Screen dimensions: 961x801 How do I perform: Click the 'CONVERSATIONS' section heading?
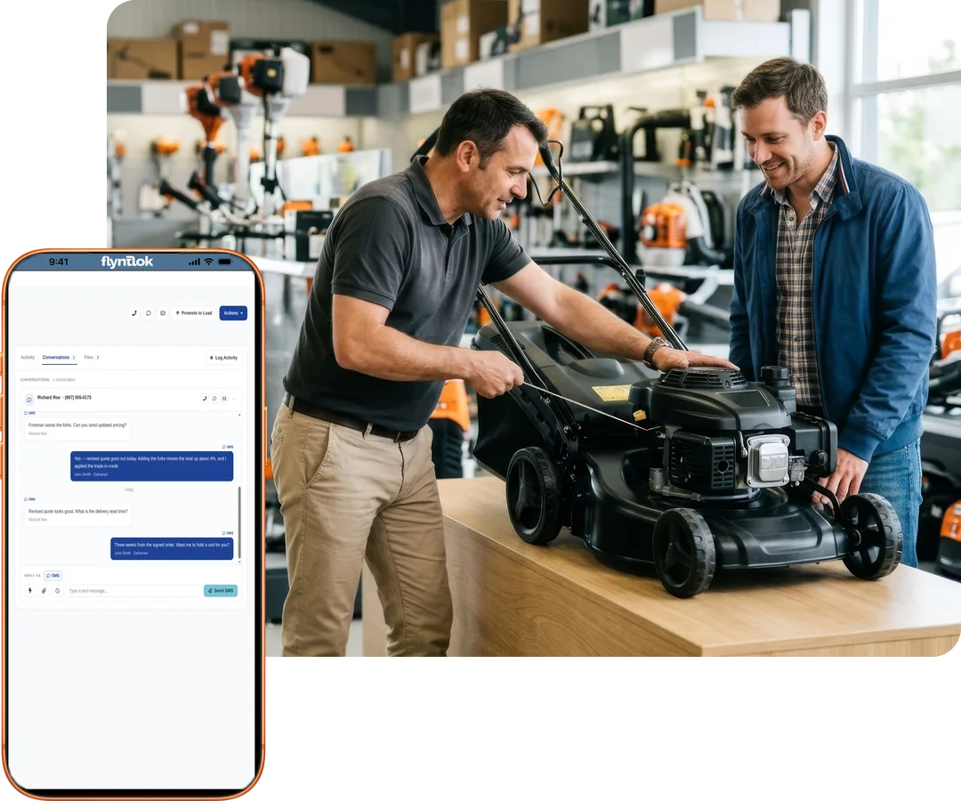coord(35,380)
